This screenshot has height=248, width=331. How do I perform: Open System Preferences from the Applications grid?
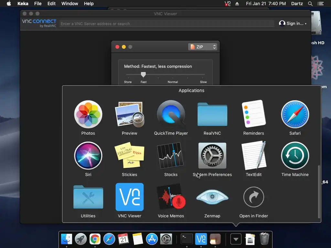(212, 156)
